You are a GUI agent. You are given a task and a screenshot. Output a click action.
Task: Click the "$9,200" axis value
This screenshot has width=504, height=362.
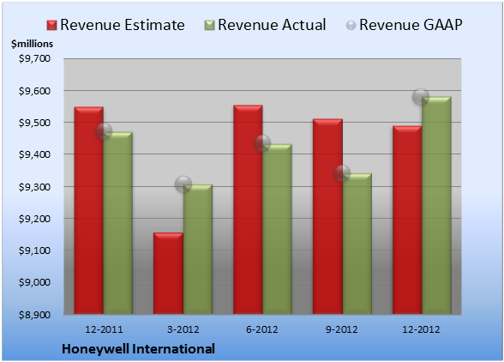tap(34, 219)
